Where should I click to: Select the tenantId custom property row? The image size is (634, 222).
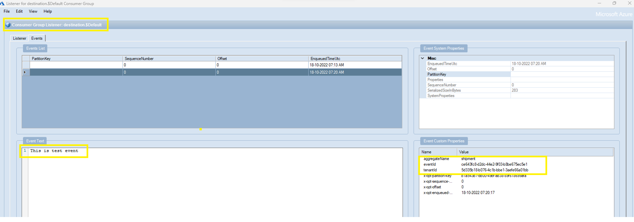[x=430, y=170]
